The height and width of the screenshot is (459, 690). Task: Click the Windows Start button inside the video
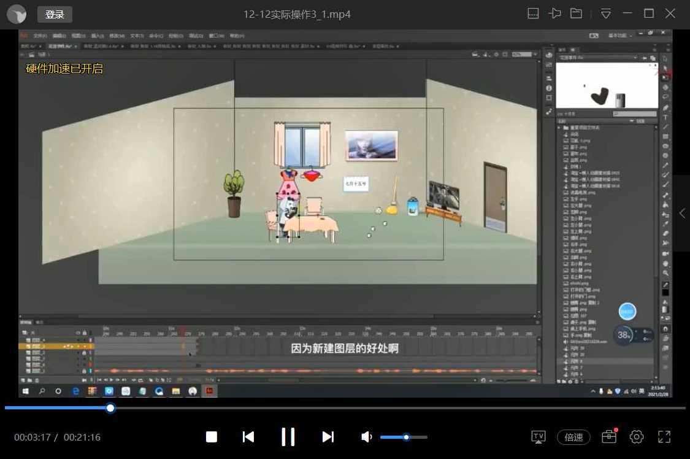tap(25, 390)
